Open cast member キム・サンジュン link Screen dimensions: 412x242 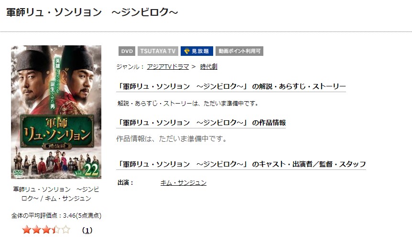(184, 182)
